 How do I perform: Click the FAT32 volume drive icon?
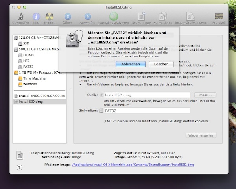point(20,67)
